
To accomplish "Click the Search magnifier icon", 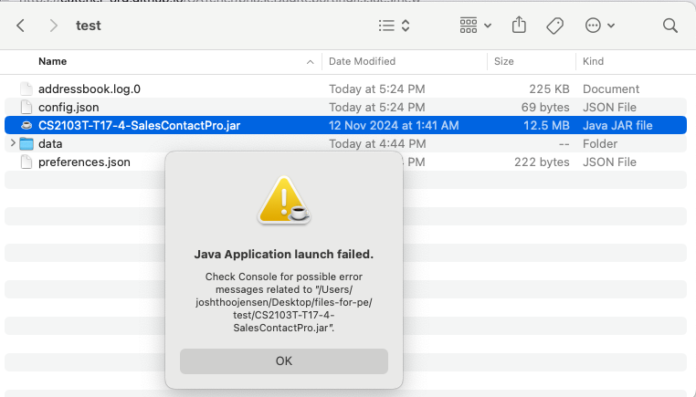I will (x=670, y=26).
